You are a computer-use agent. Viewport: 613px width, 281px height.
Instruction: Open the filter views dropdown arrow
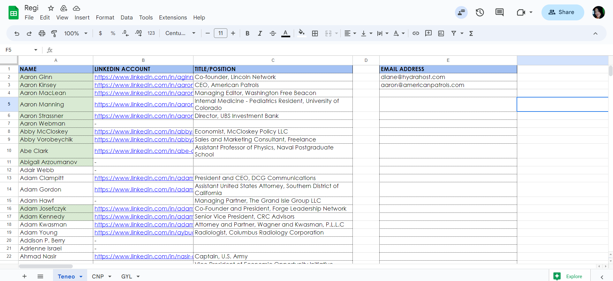[x=462, y=33]
